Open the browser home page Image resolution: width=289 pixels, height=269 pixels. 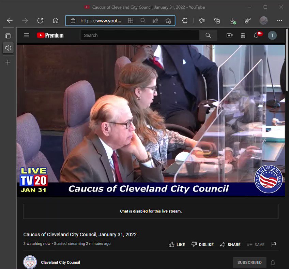(x=56, y=20)
